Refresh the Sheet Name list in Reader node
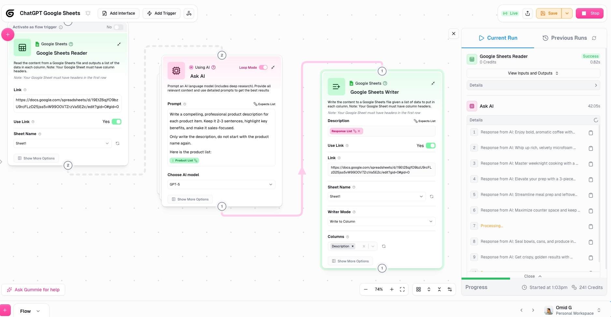This screenshot has width=611, height=317. pos(118,143)
